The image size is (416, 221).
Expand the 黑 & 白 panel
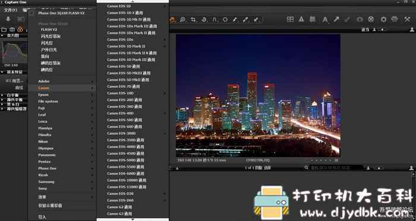(x=2, y=105)
